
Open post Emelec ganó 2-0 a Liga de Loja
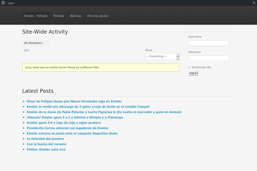[64, 123]
